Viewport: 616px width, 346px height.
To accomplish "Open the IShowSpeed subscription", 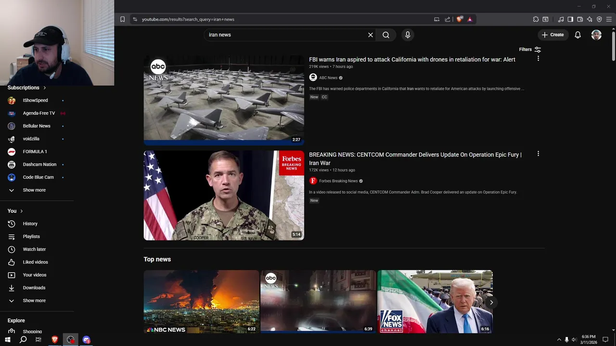I will click(37, 100).
